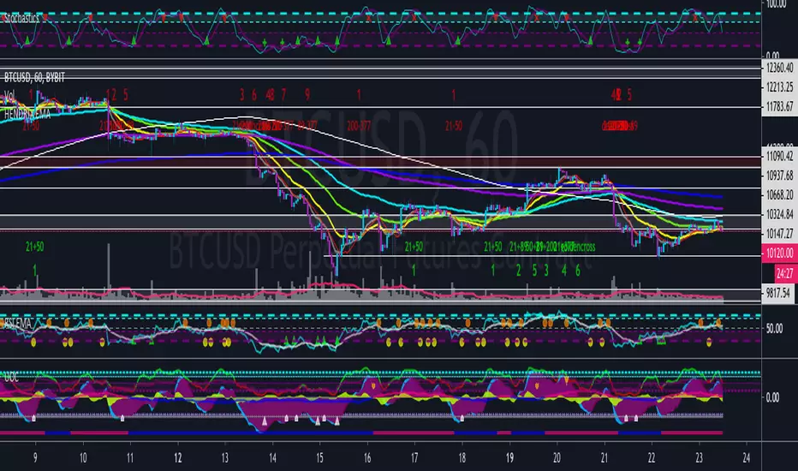Click the pink 10120.00 current price label
The image size is (798, 471).
(x=779, y=253)
